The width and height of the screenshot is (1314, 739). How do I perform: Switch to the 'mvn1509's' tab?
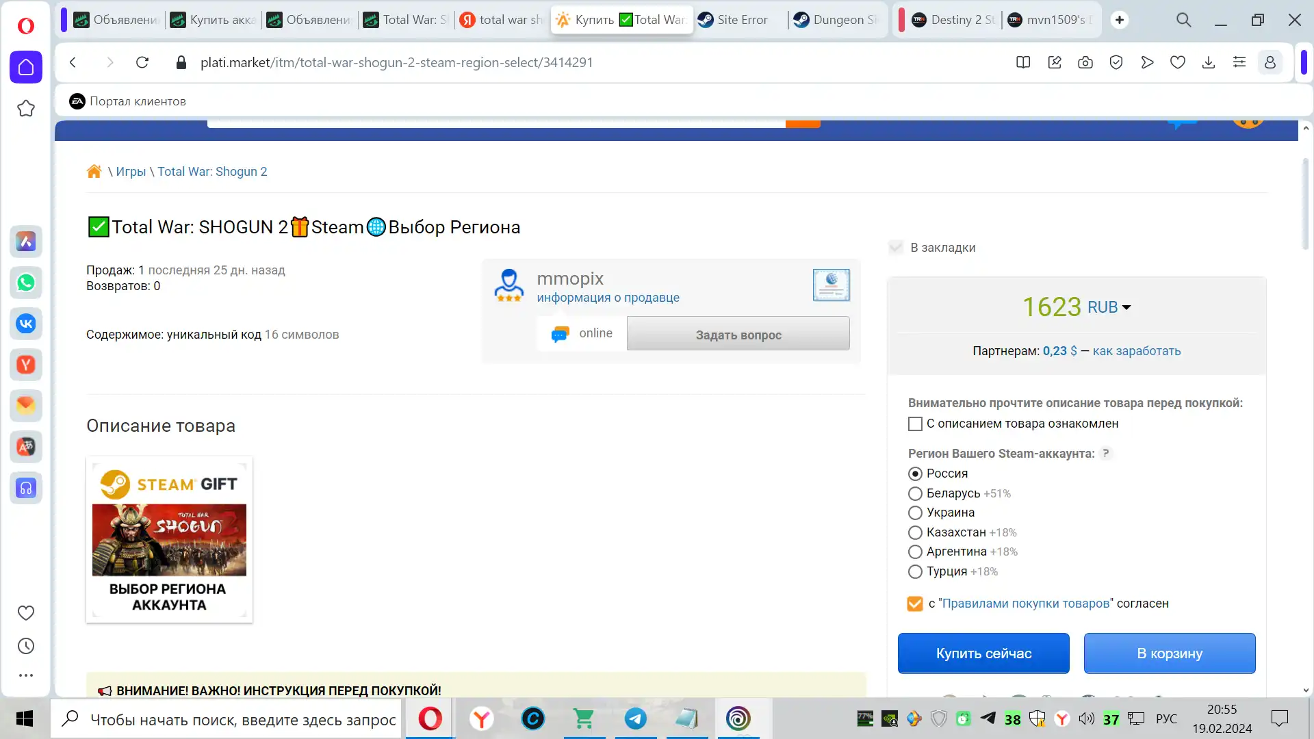point(1050,20)
